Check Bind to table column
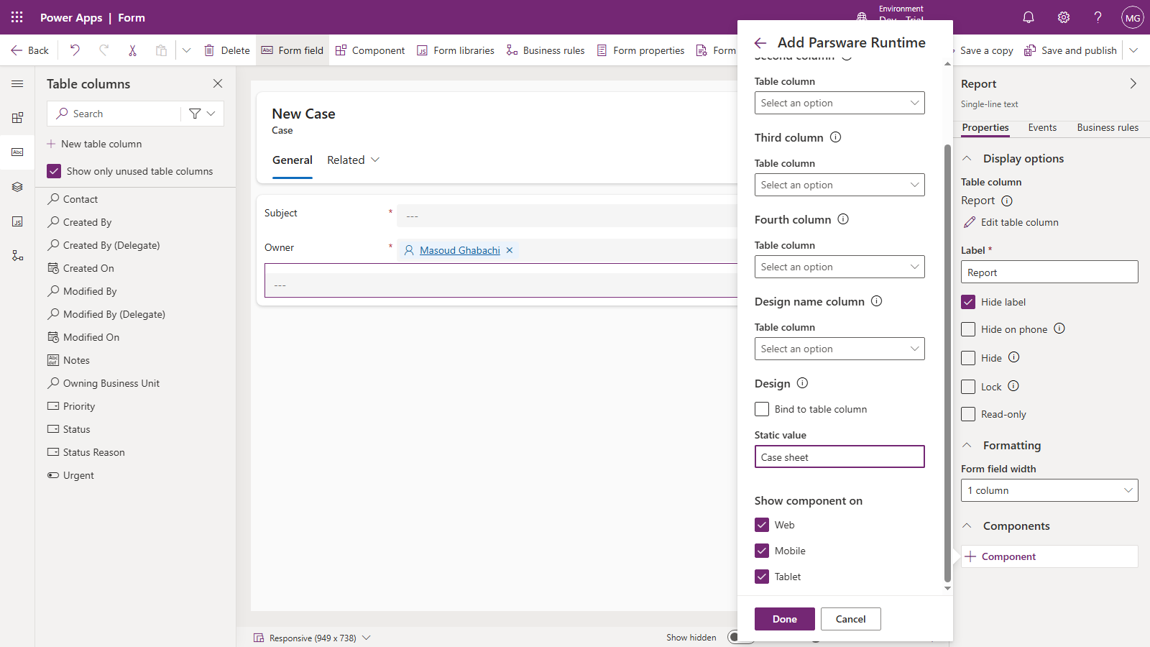This screenshot has height=647, width=1150. pos(762,409)
